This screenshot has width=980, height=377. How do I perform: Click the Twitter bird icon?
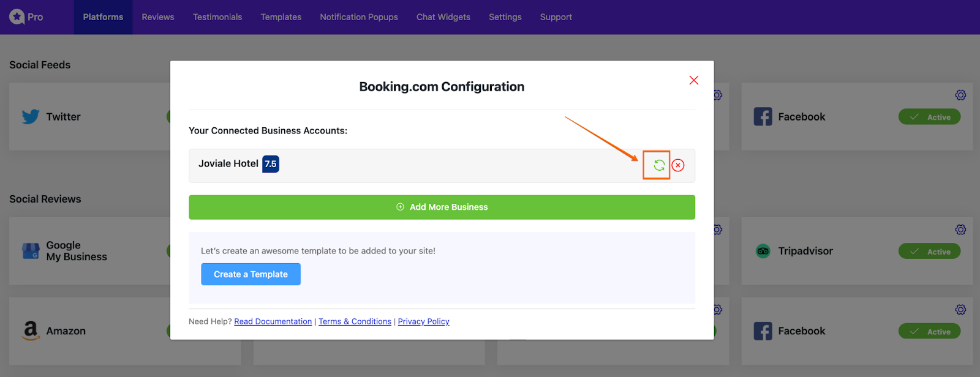(x=31, y=116)
